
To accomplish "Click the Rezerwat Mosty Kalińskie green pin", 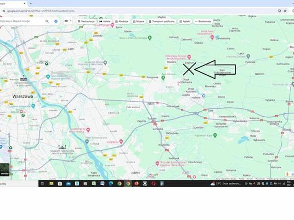I will pos(150,38).
